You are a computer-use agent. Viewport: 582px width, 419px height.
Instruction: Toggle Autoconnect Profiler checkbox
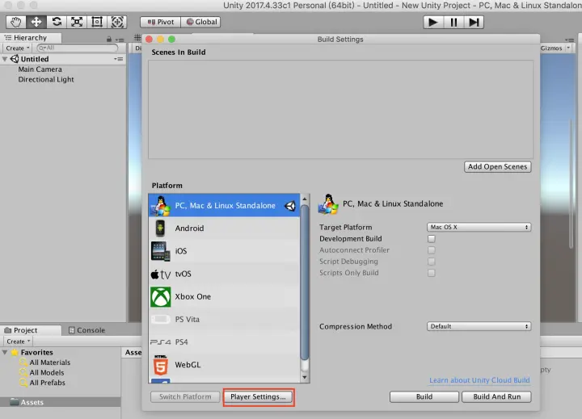[x=432, y=250]
